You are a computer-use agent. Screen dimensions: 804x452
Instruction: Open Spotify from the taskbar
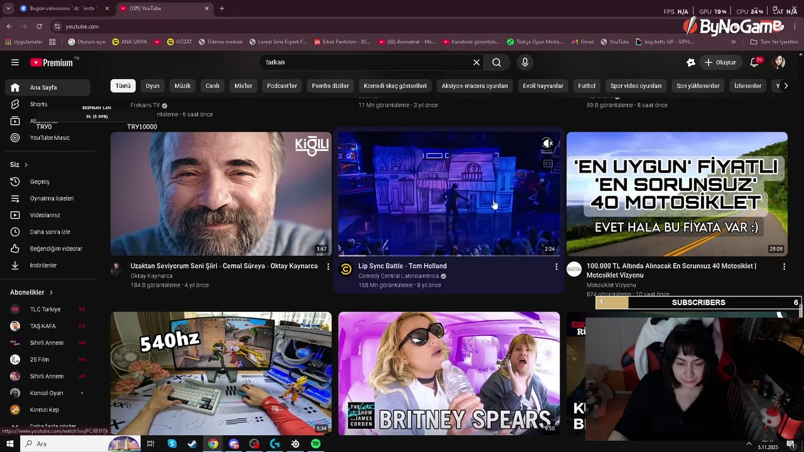click(x=316, y=444)
